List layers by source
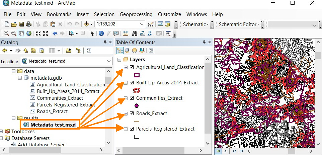 127,51
